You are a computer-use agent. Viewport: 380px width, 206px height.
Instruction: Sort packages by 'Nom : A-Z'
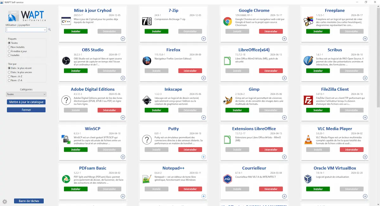pos(15,76)
